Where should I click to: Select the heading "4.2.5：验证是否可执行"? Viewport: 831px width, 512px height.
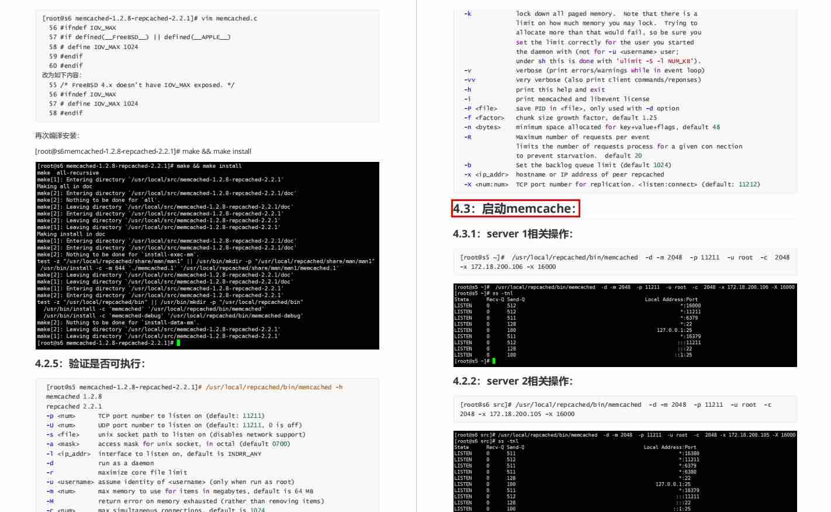click(90, 364)
